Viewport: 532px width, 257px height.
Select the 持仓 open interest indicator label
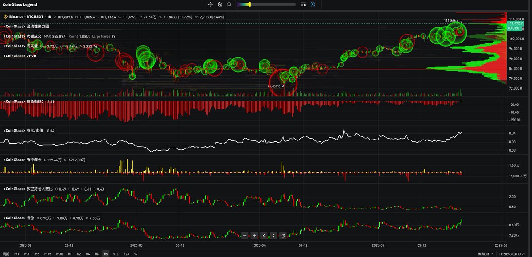coord(19,218)
